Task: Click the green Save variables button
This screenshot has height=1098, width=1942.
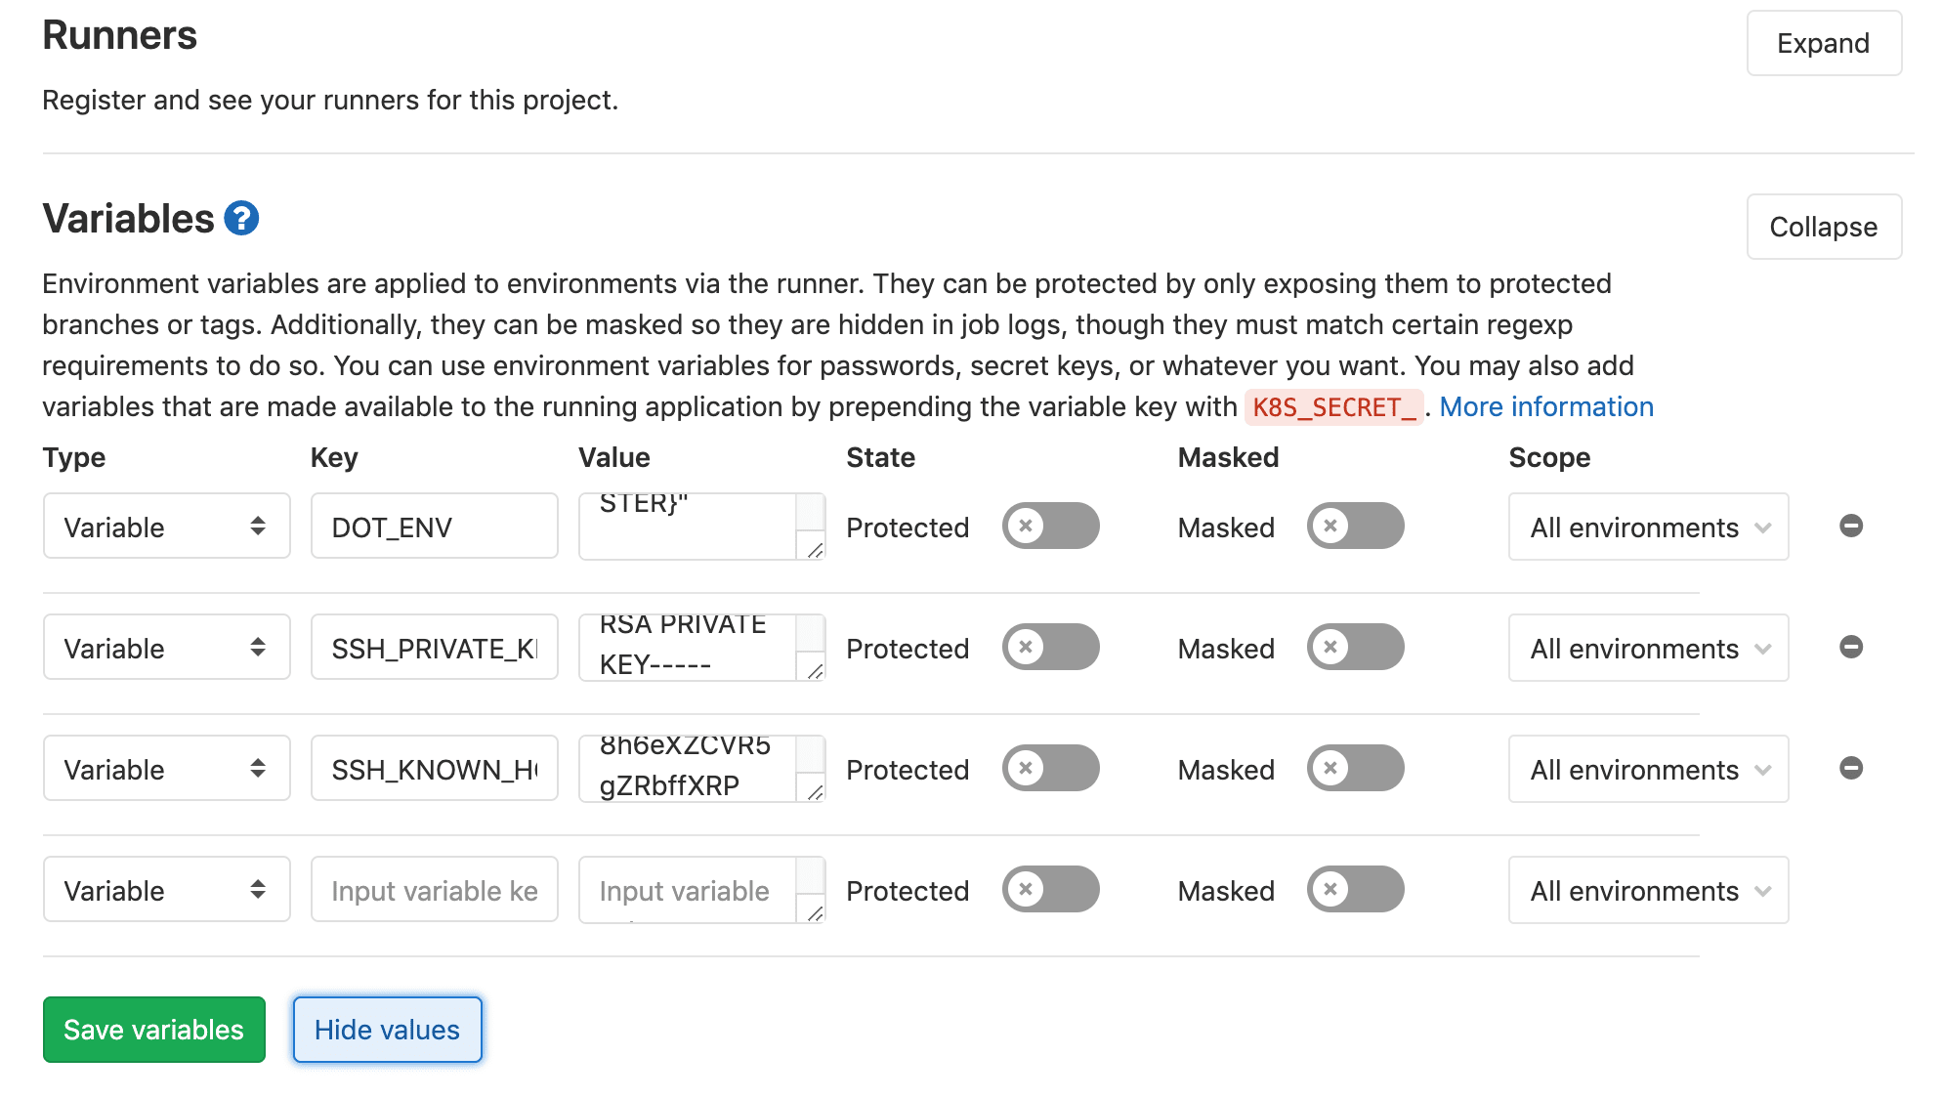Action: tap(154, 1030)
